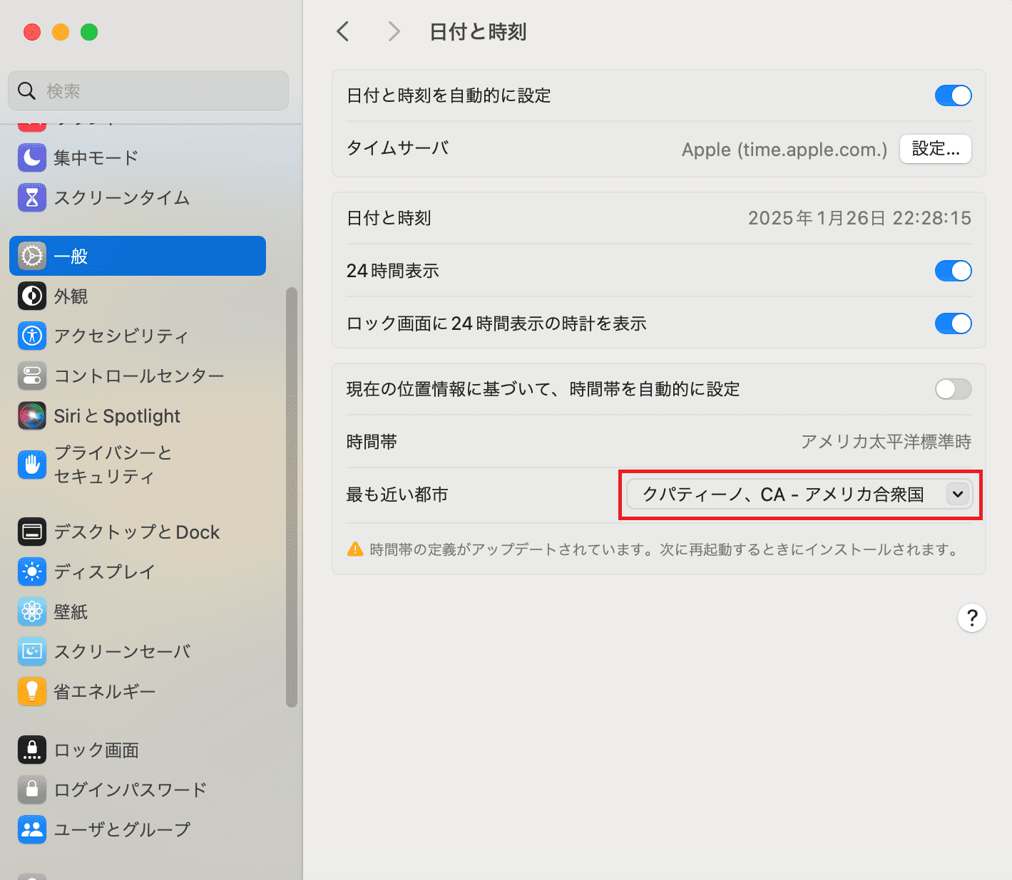The height and width of the screenshot is (880, 1012).
Task: Click the yellow warning triangle icon
Action: click(x=355, y=549)
